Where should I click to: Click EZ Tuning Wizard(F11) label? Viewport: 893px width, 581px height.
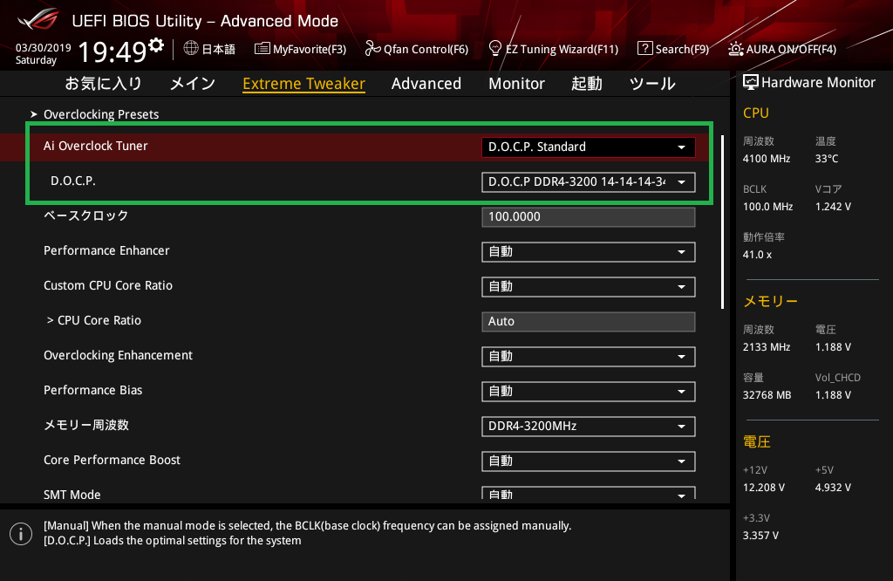click(562, 49)
